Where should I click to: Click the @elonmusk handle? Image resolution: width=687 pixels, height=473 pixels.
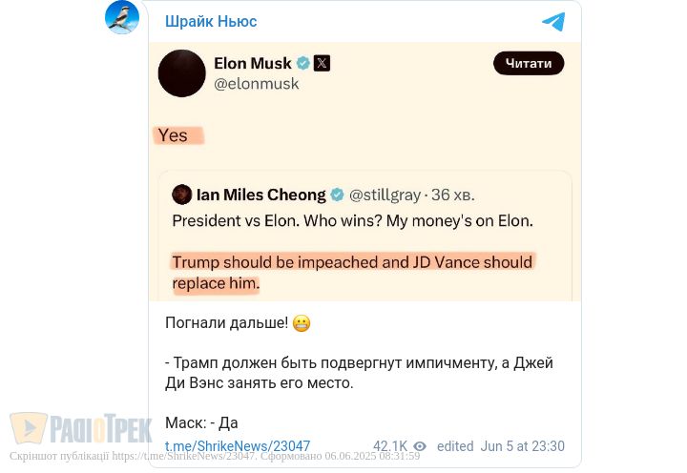click(257, 84)
